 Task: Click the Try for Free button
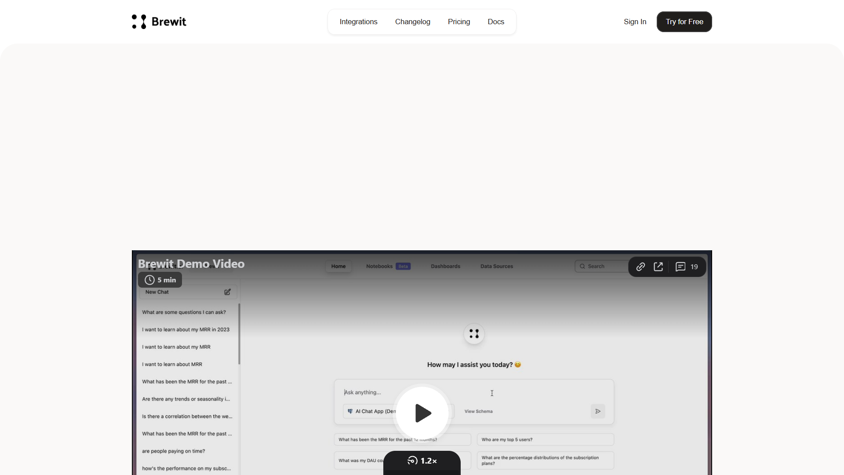684,22
